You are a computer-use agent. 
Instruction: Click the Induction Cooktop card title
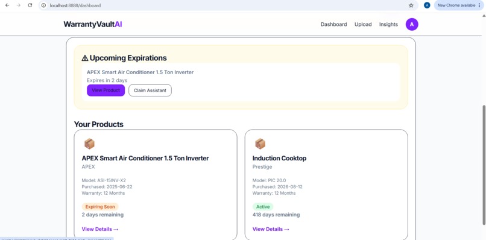tap(279, 158)
